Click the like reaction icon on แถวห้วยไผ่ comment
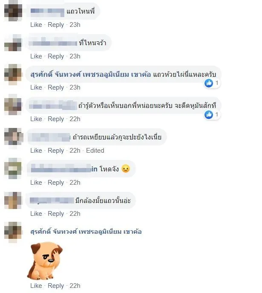This screenshot has height=293, width=262. (x=209, y=83)
